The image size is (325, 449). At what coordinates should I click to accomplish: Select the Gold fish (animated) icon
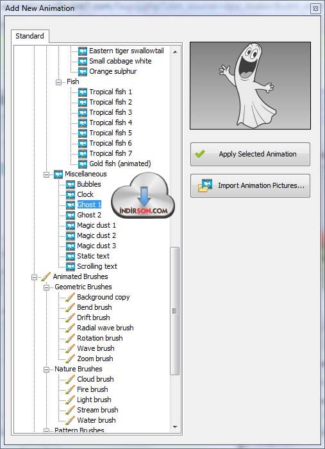(83, 164)
